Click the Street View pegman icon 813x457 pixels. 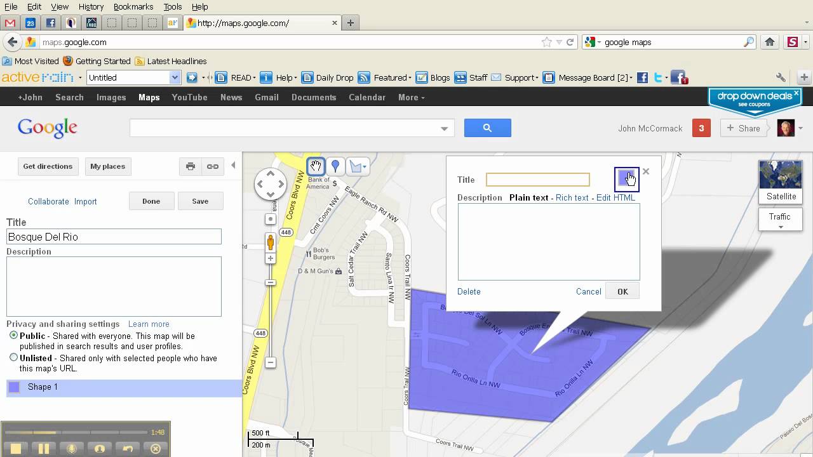click(x=271, y=242)
